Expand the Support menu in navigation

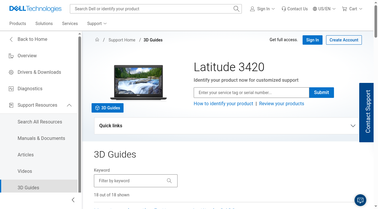(97, 24)
